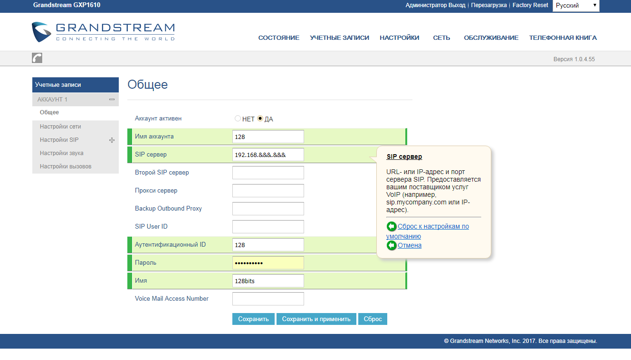Open Настройки вызовов in sidebar
The width and height of the screenshot is (631, 360).
(66, 166)
